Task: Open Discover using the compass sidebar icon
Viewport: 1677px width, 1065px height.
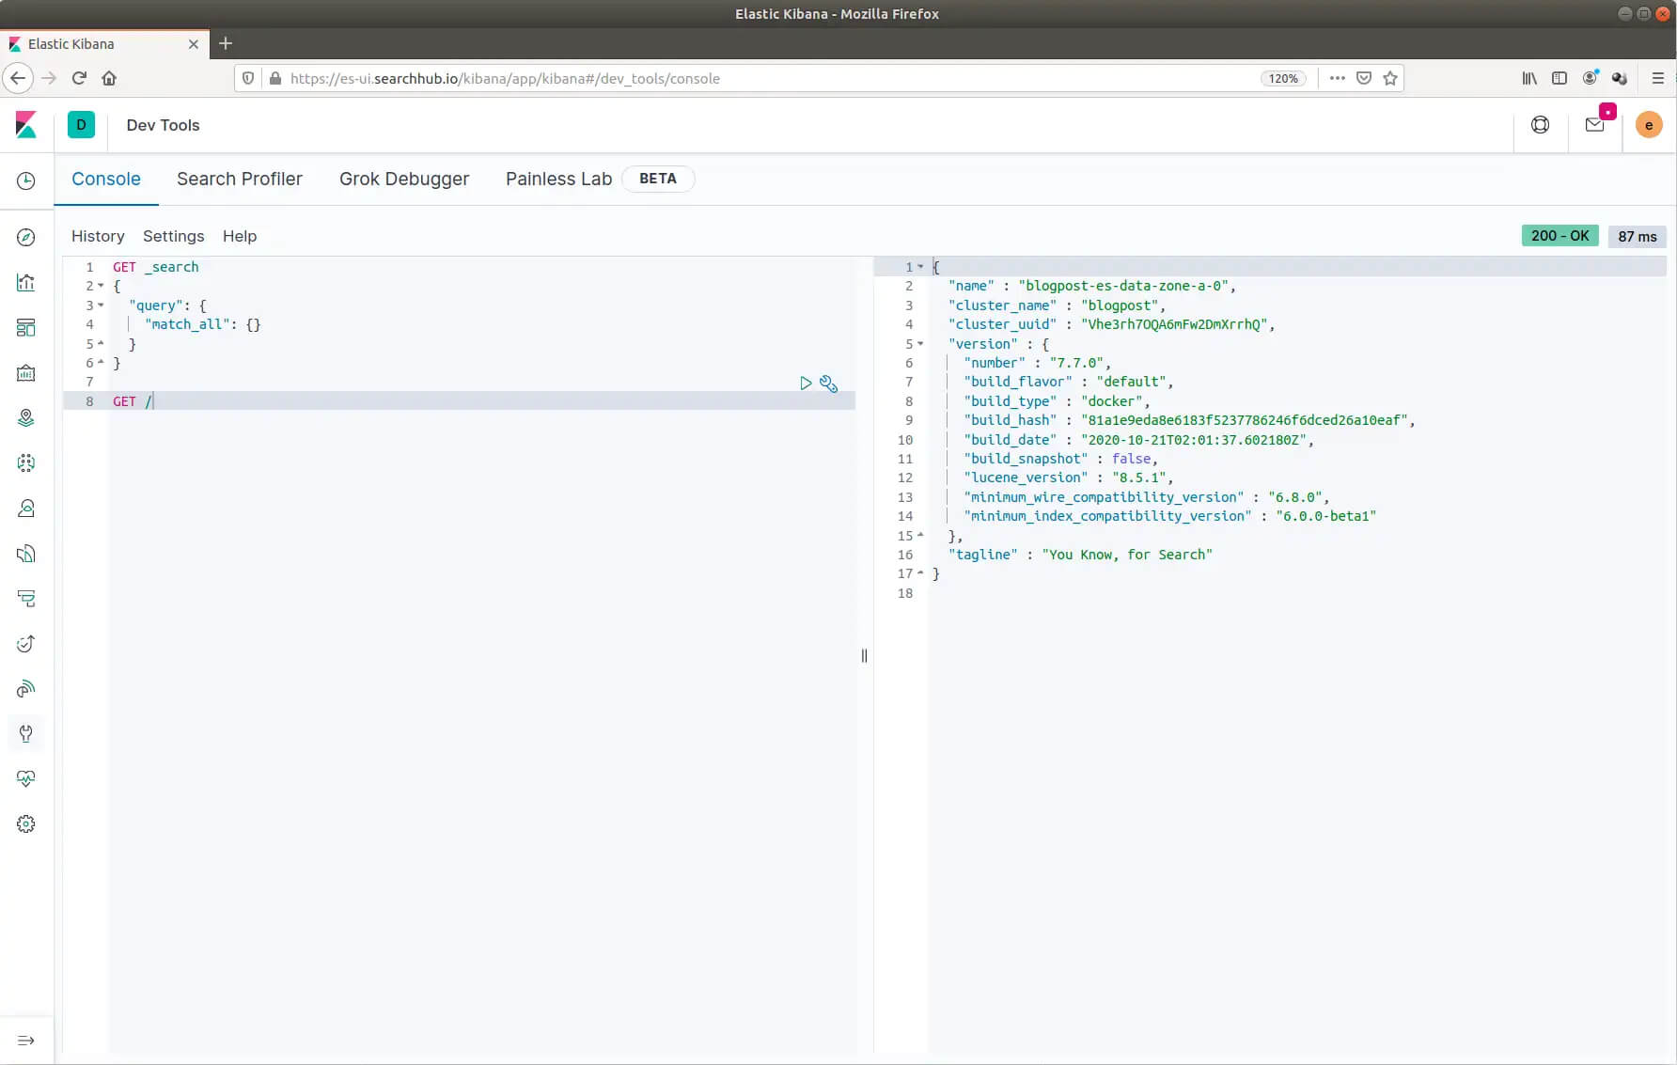Action: coord(25,237)
